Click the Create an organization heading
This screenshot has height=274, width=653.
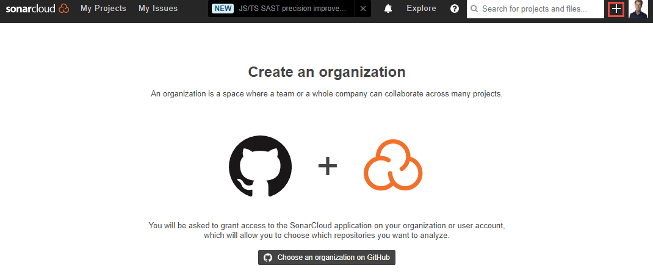[x=326, y=72]
